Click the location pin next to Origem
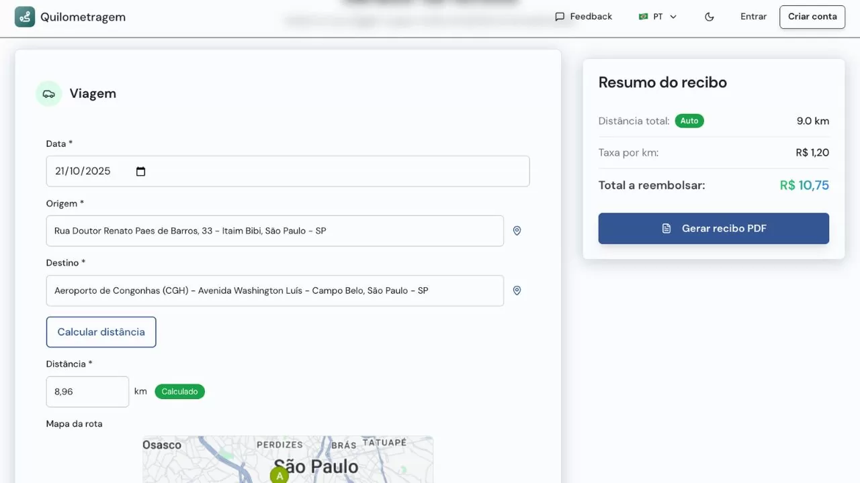This screenshot has width=860, height=483. click(517, 231)
